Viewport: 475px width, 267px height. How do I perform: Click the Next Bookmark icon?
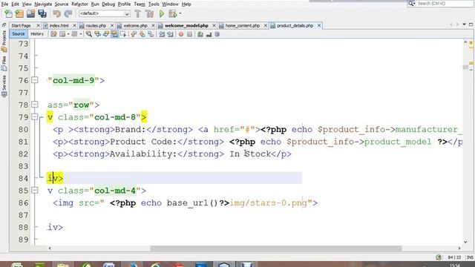coord(142,34)
